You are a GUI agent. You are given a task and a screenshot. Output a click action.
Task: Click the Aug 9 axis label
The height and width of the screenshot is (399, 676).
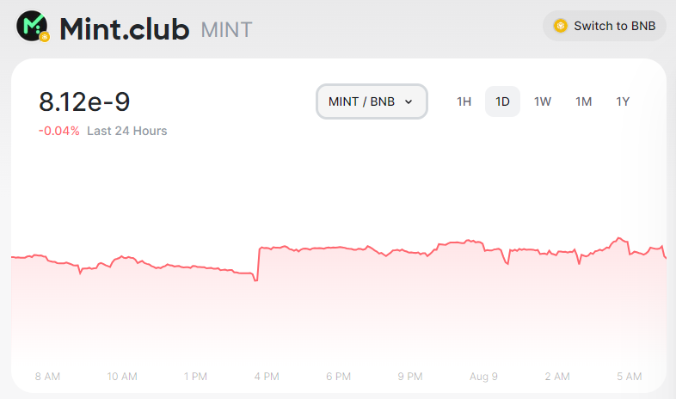click(x=483, y=377)
